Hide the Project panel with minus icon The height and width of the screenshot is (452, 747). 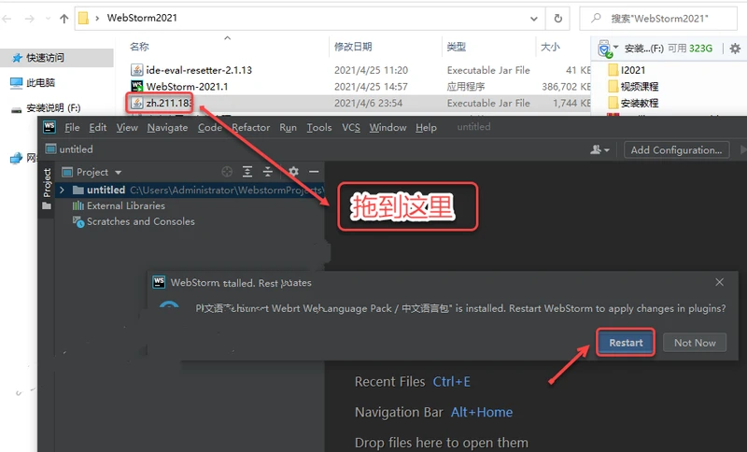(314, 172)
